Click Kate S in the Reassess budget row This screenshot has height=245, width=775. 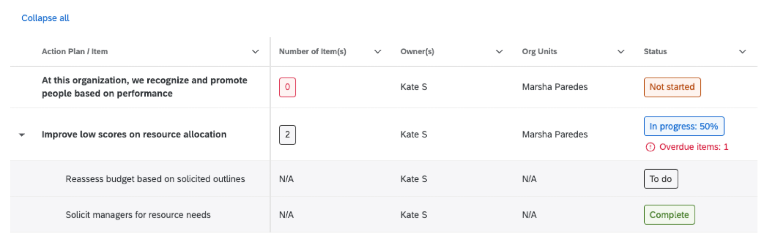[414, 179]
